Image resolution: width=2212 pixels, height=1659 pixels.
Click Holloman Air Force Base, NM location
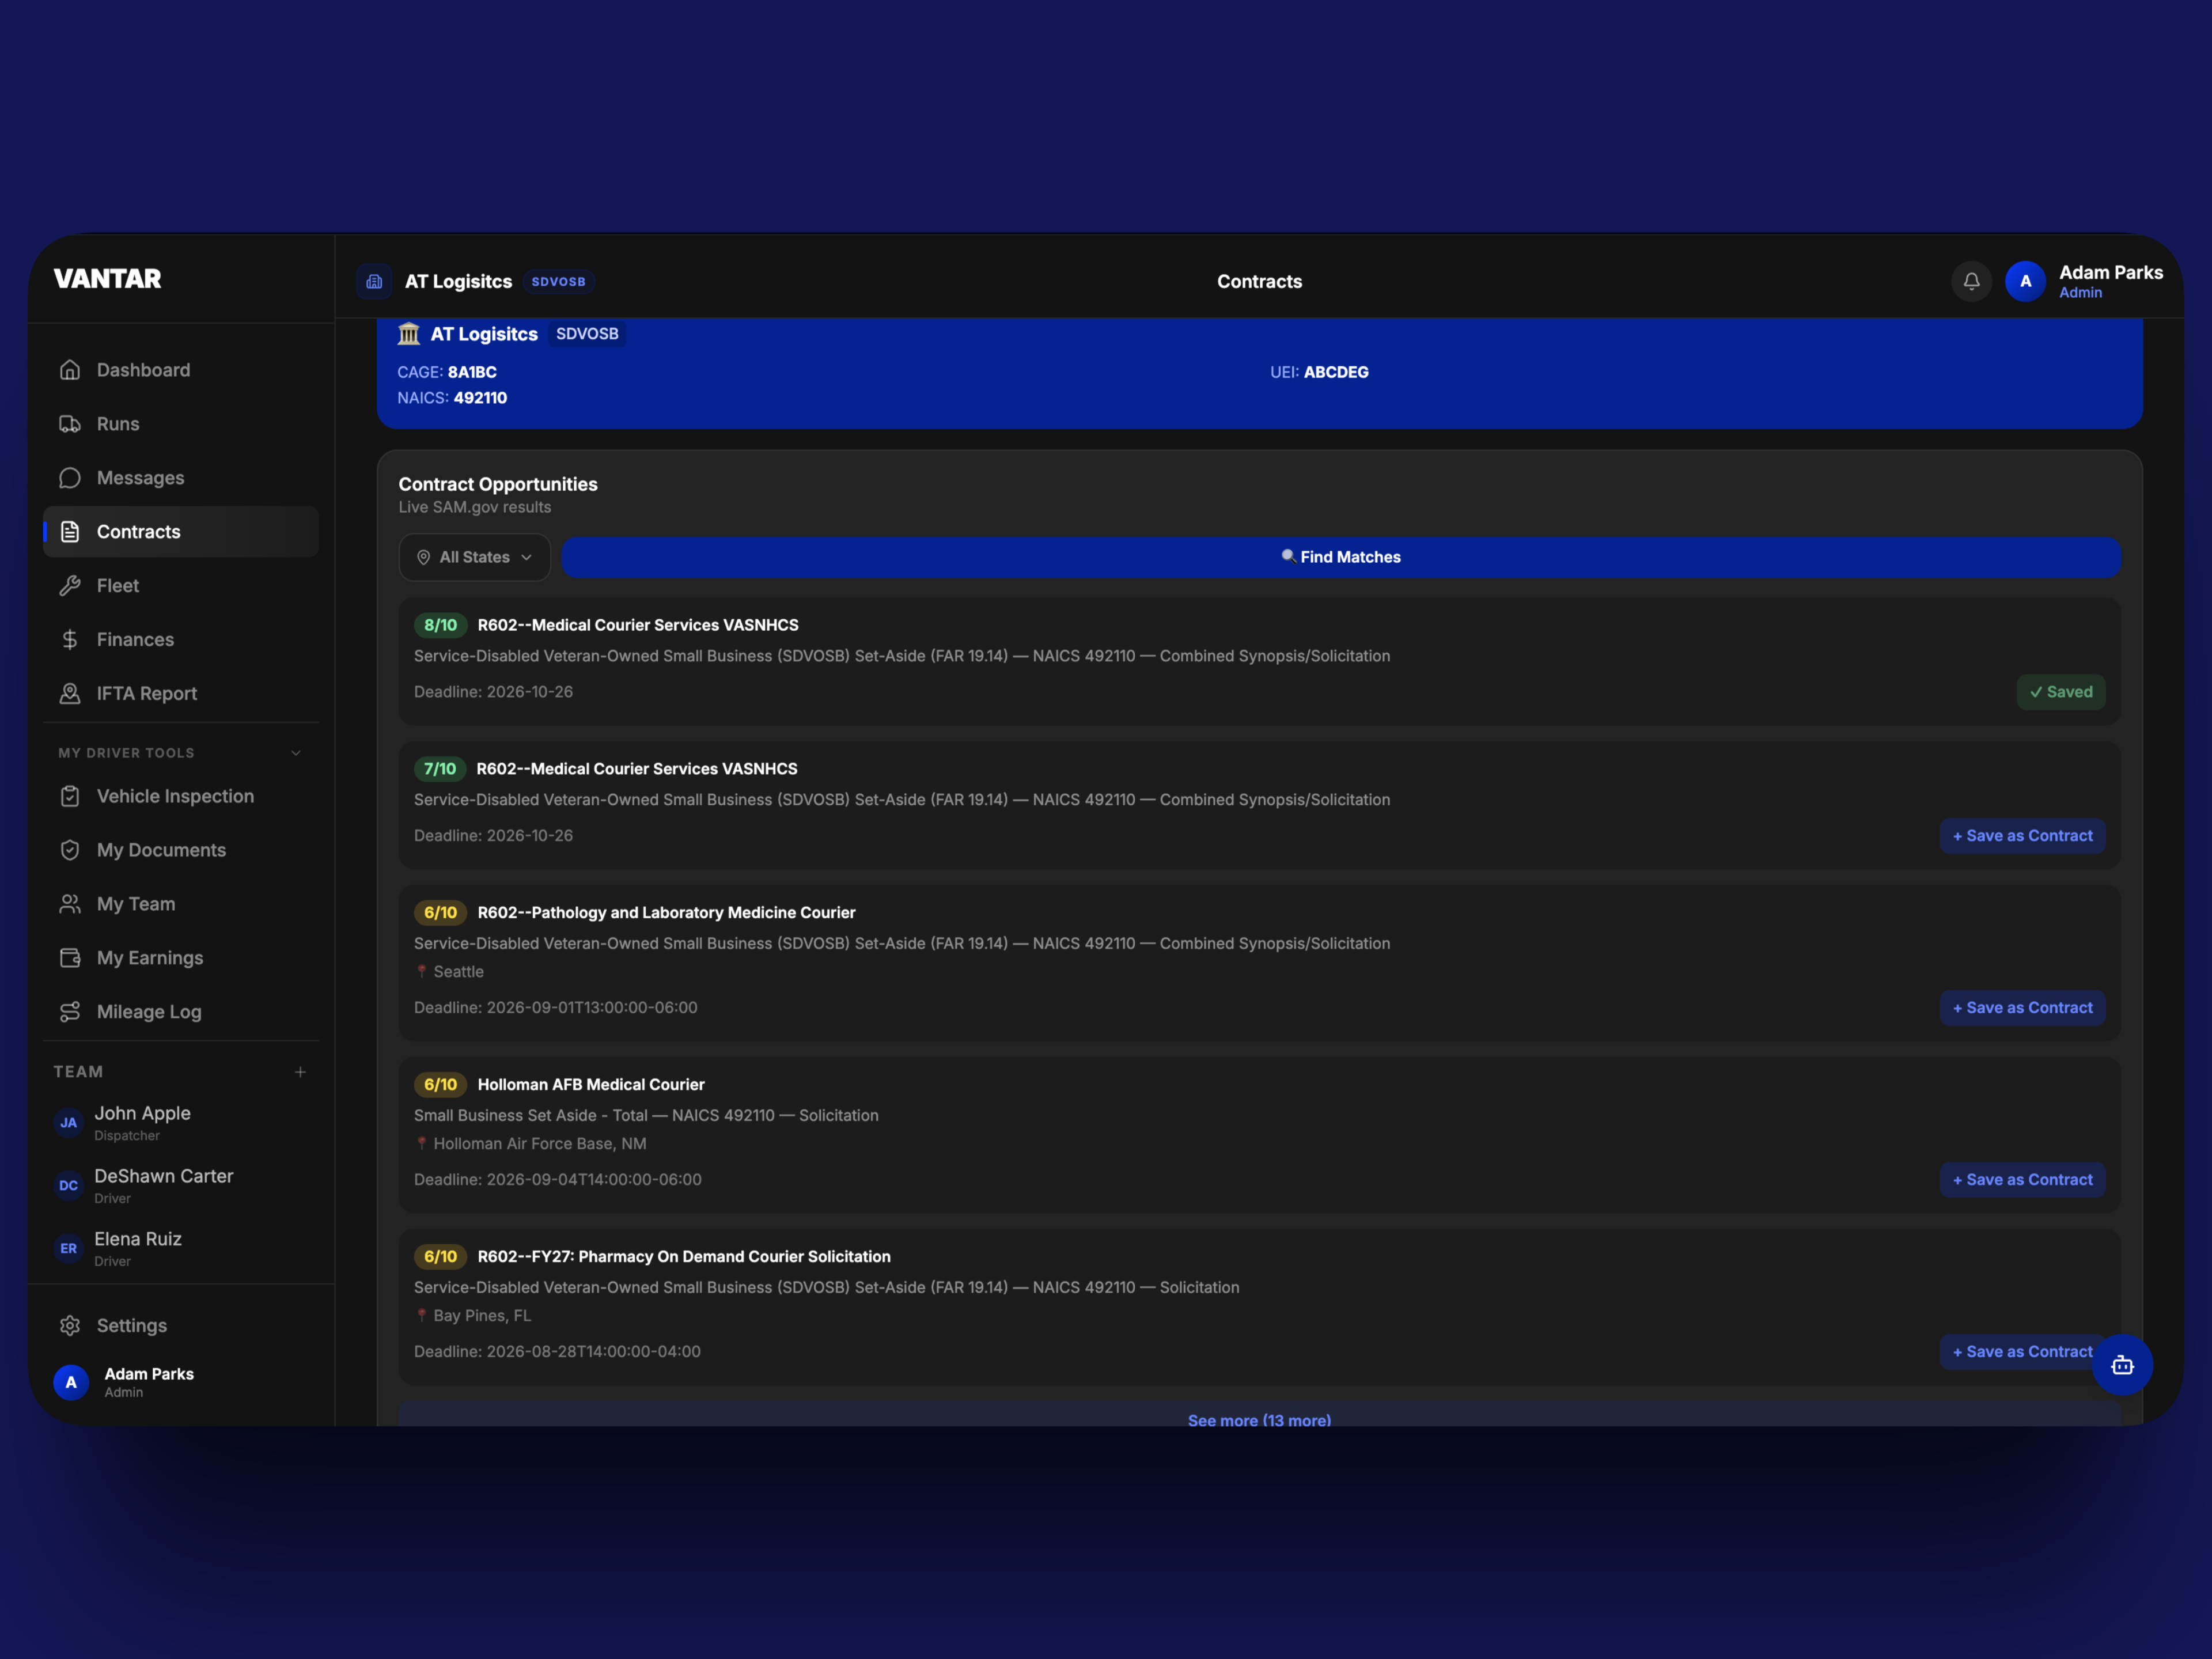tap(530, 1144)
